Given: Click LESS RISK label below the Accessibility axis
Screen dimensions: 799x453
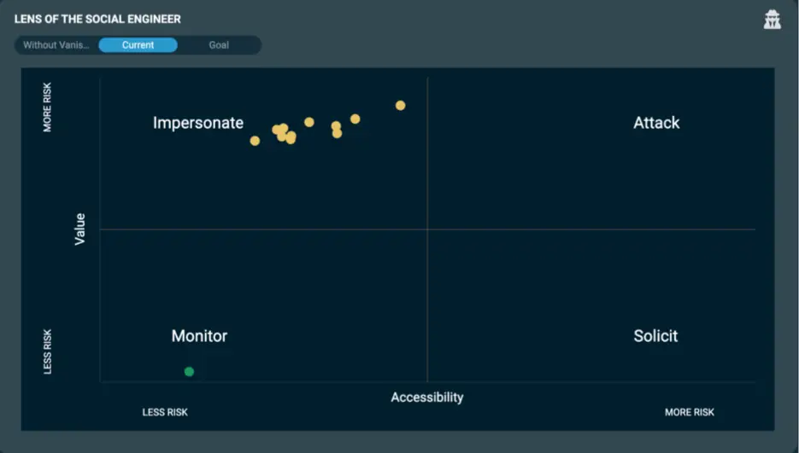Looking at the screenshot, I should coord(165,413).
